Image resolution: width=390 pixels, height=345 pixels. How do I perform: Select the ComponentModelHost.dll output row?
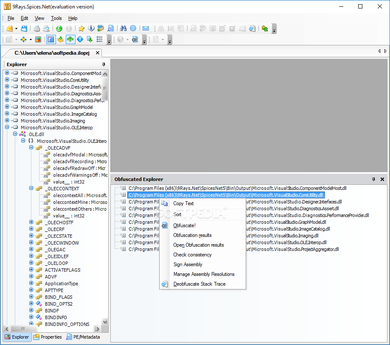point(237,188)
